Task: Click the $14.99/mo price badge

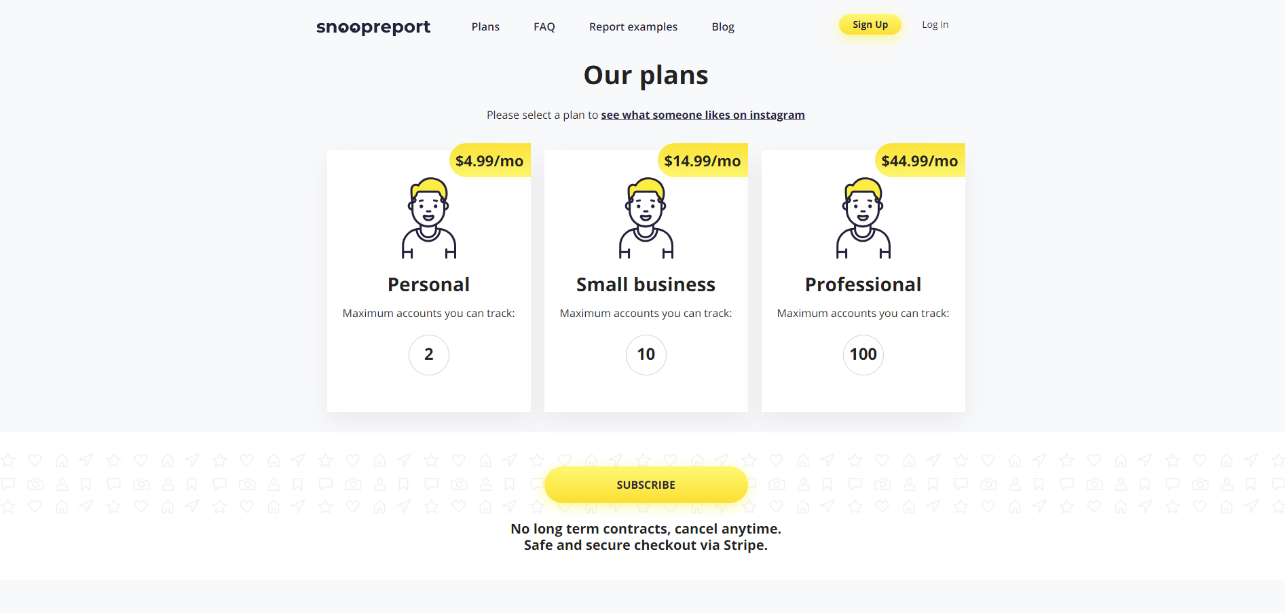Action: coord(703,160)
